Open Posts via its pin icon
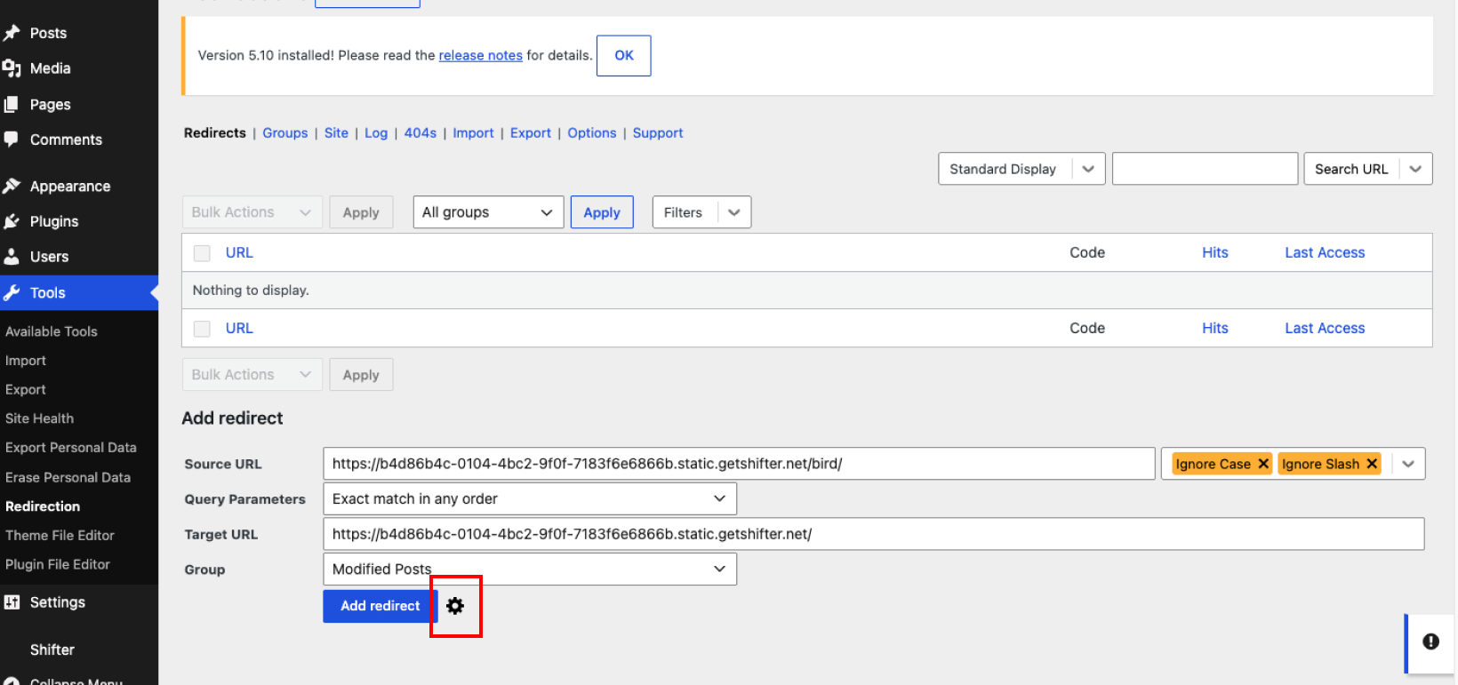Screen dimensions: 1458x685 [12, 33]
